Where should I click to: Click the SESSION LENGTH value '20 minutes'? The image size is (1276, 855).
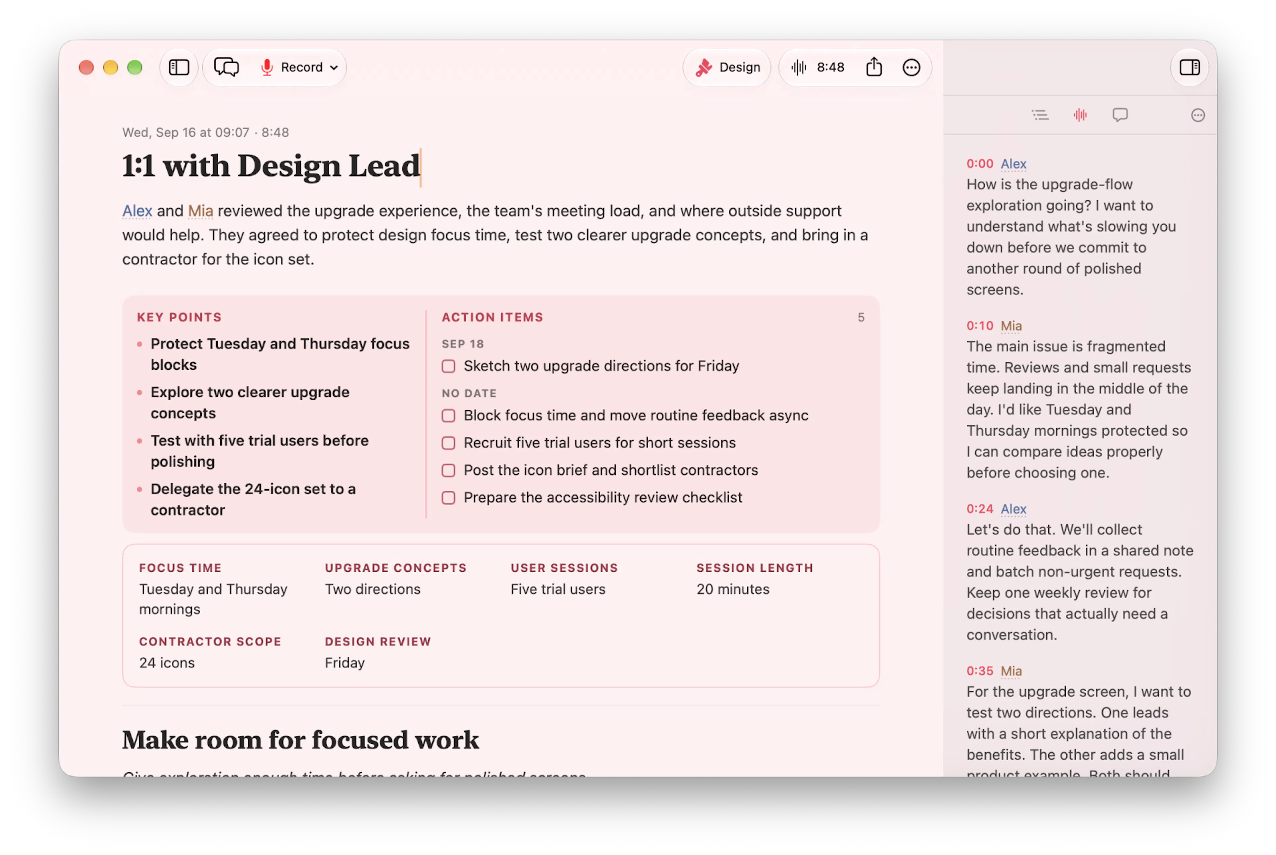pos(733,589)
